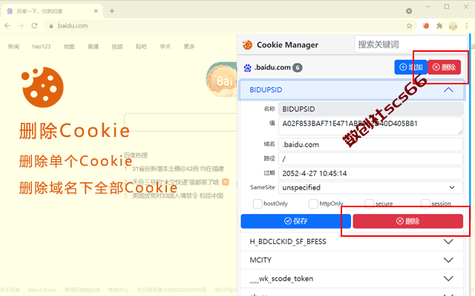
Task: Open hot search item about 31省份
Action: [x=178, y=169]
